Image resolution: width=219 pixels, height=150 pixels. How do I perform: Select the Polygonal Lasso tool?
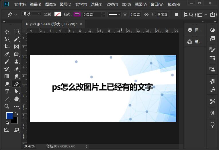click(7, 39)
